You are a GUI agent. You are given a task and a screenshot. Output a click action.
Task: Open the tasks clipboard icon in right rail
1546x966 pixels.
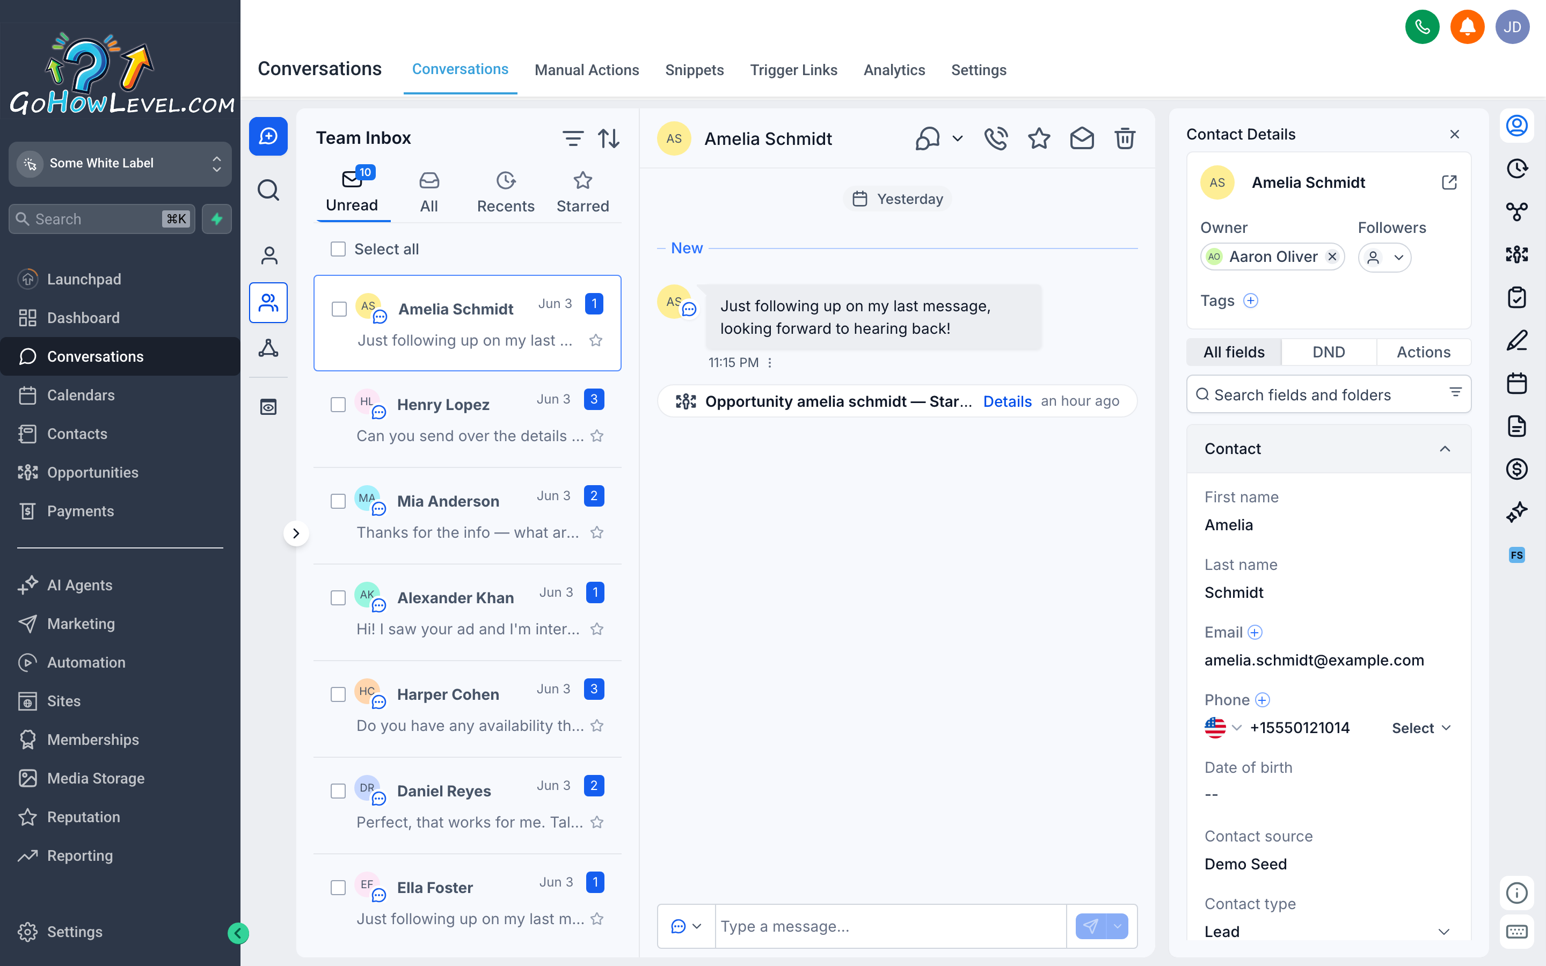click(x=1516, y=297)
